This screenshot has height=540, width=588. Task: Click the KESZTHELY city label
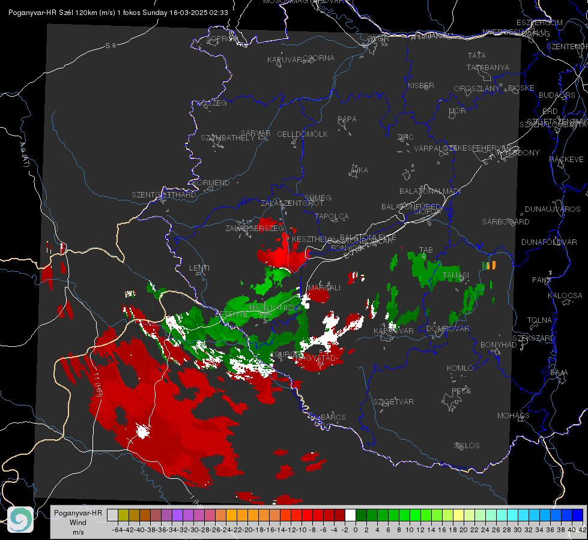(x=313, y=239)
